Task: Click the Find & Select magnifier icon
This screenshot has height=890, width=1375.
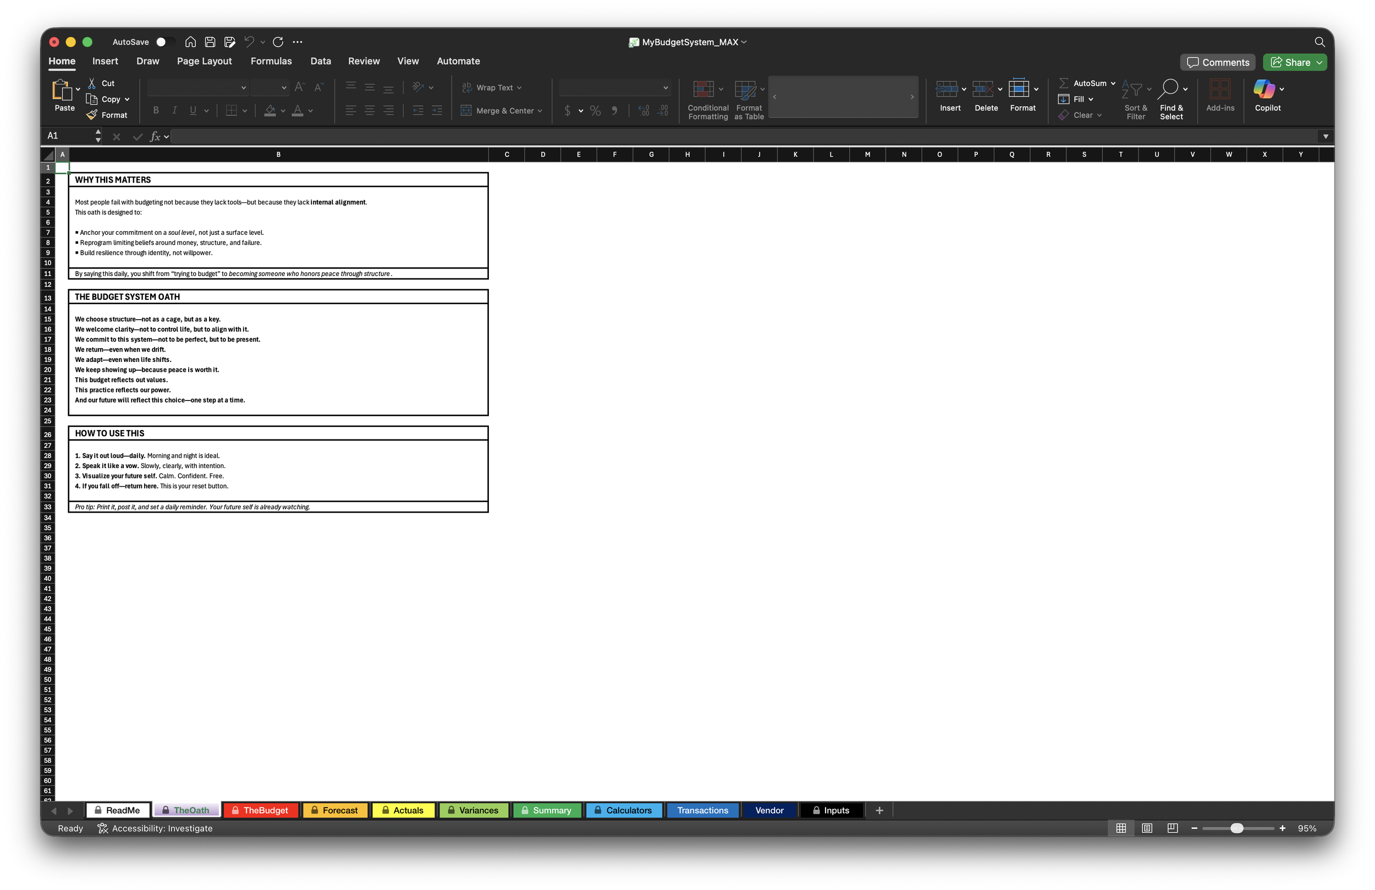Action: (x=1168, y=89)
